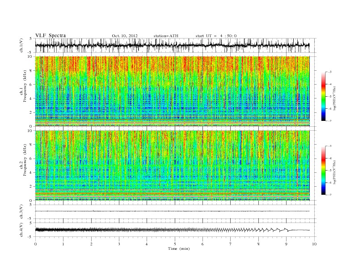
Task: Click the "-7" tick on ch.1 color bar
Action: (330, 121)
